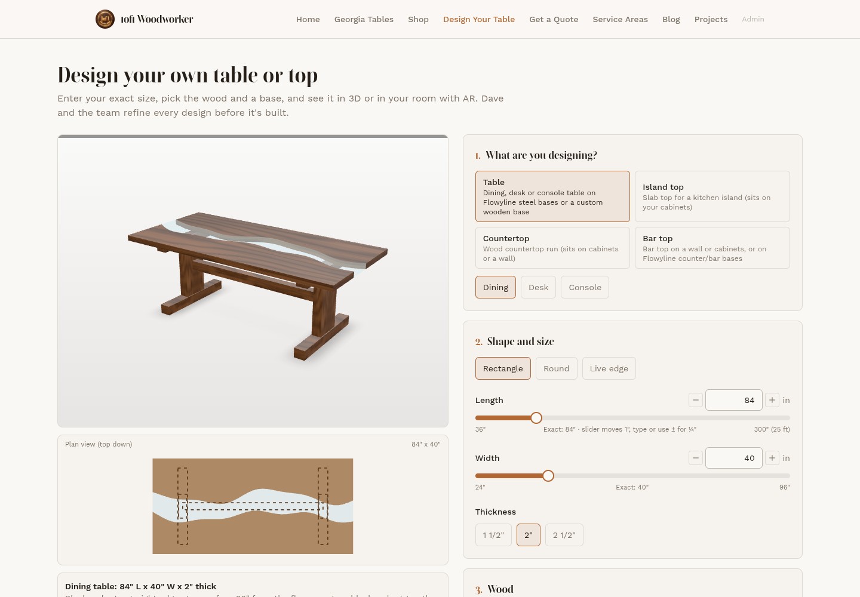The height and width of the screenshot is (597, 860).
Task: Choose the Island top option
Action: coord(712,196)
